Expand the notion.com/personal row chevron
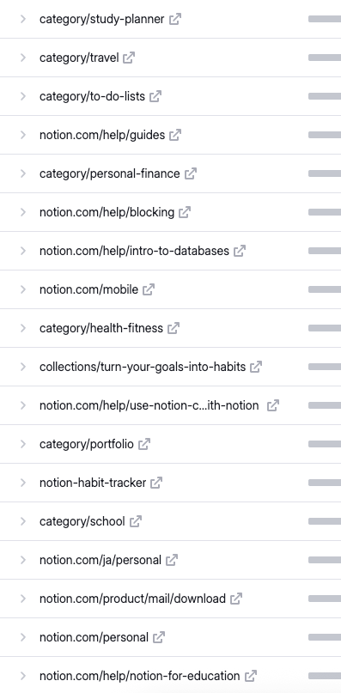341x693 pixels. (23, 637)
